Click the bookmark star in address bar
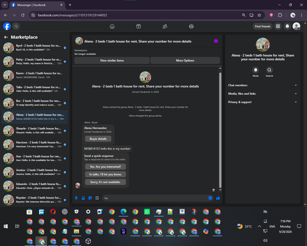Viewport: 307px width, 246px height. click(x=259, y=15)
